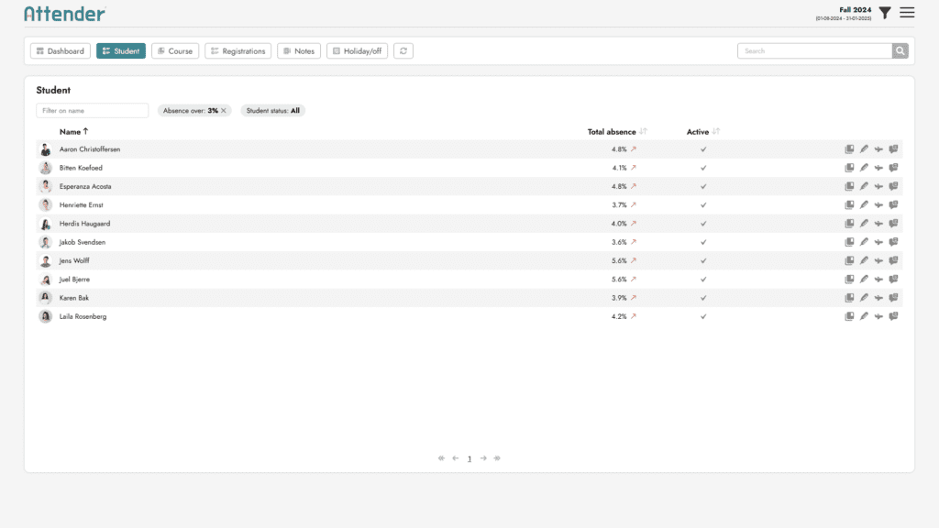Toggle the Active checkmark for Herdis Haugaard
This screenshot has height=528, width=939.
pyautogui.click(x=703, y=224)
